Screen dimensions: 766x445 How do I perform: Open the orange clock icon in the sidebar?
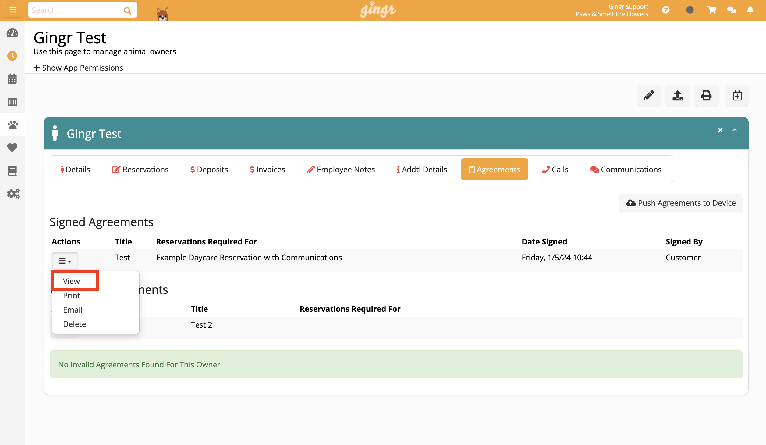[12, 56]
